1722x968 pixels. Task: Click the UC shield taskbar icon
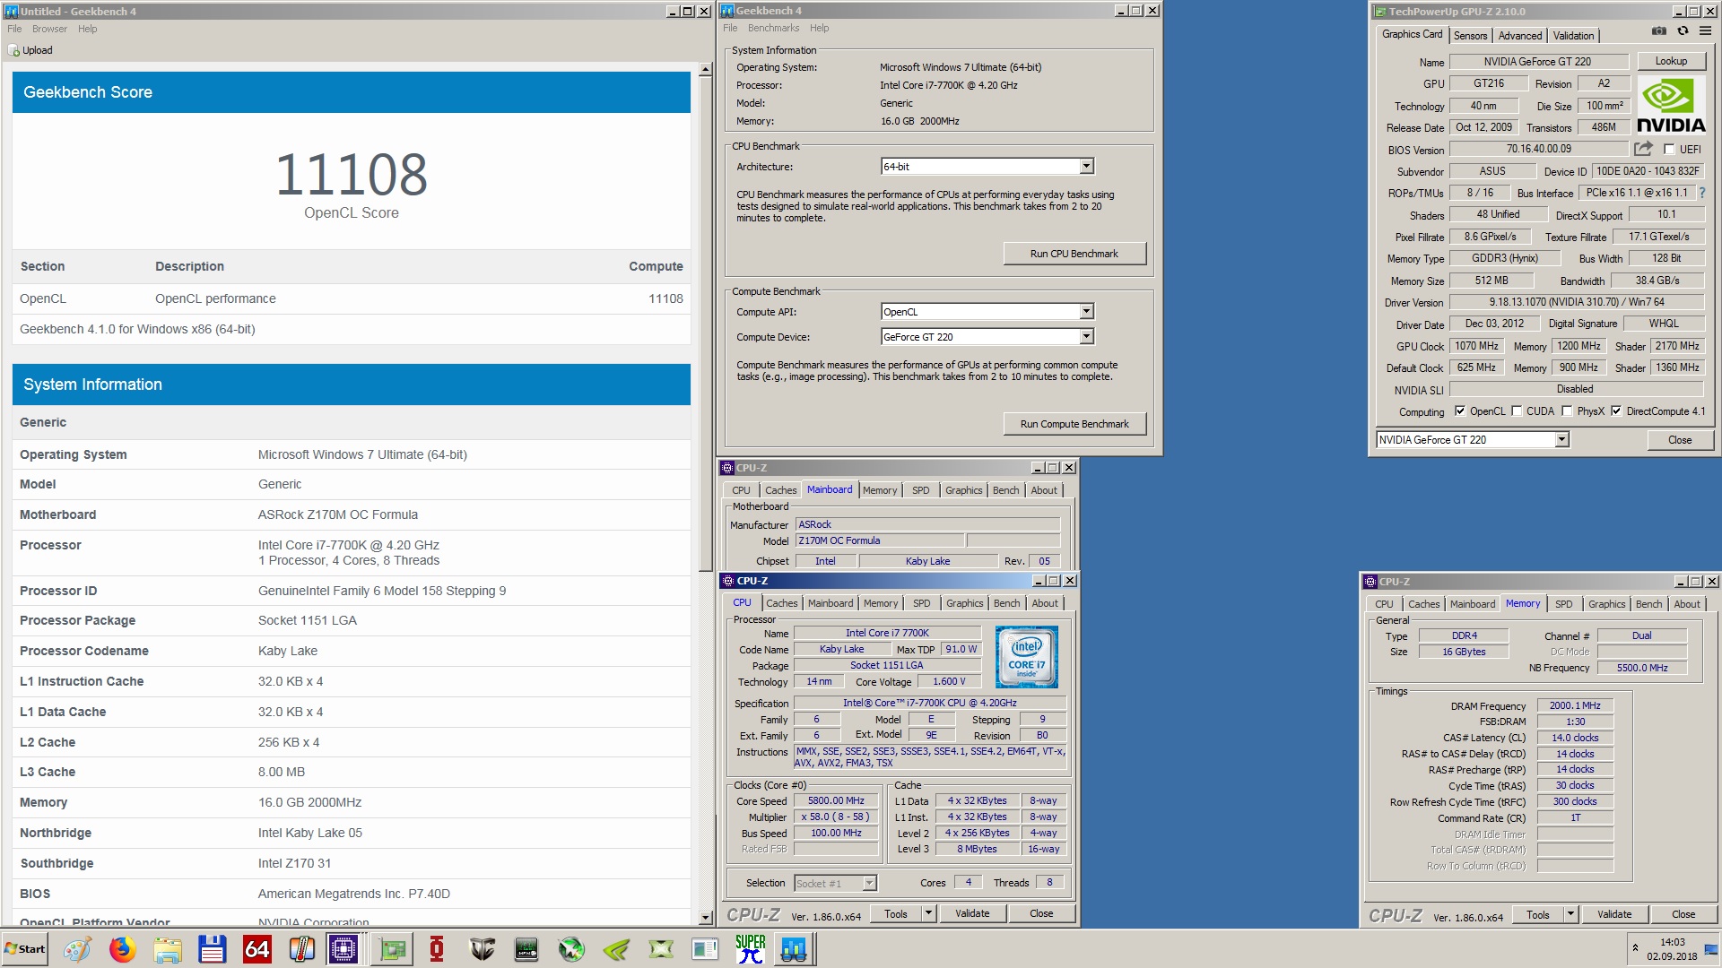pyautogui.click(x=482, y=949)
